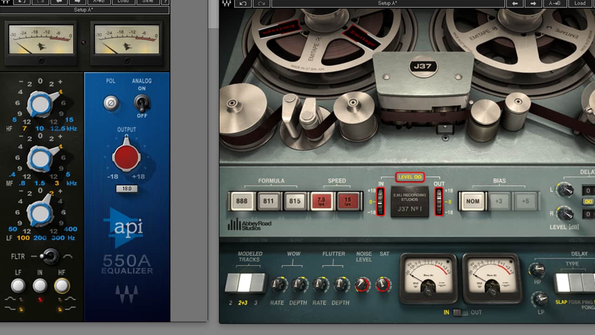
Task: Click the FLUTTER depth knob
Action: (x=341, y=284)
